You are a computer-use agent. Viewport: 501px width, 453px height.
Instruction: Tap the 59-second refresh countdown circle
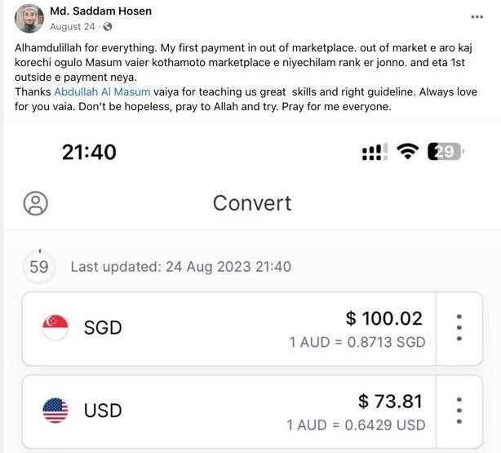coord(39,266)
